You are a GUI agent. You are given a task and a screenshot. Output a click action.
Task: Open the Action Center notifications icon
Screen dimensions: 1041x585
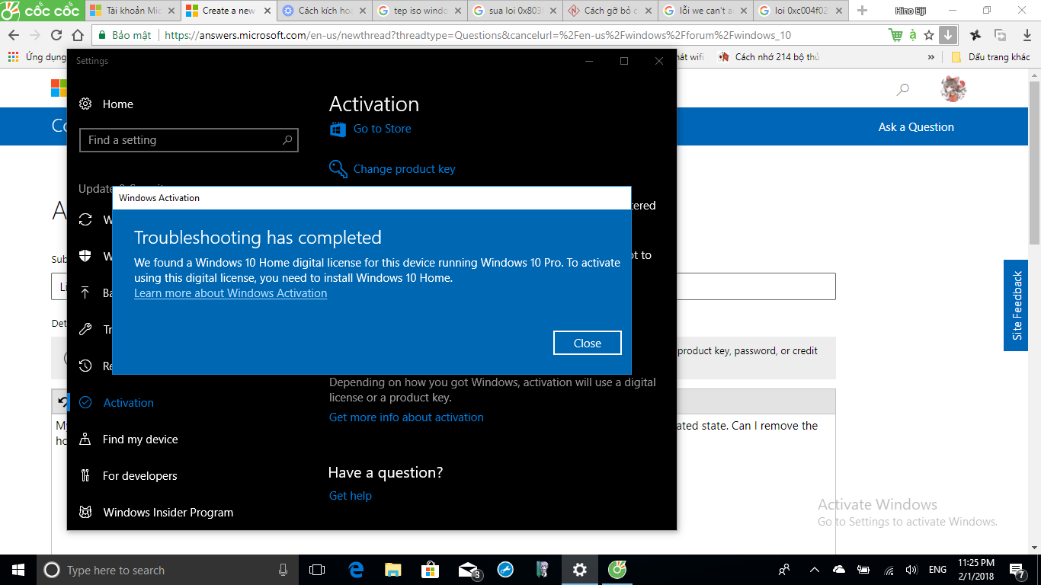coord(1017,570)
